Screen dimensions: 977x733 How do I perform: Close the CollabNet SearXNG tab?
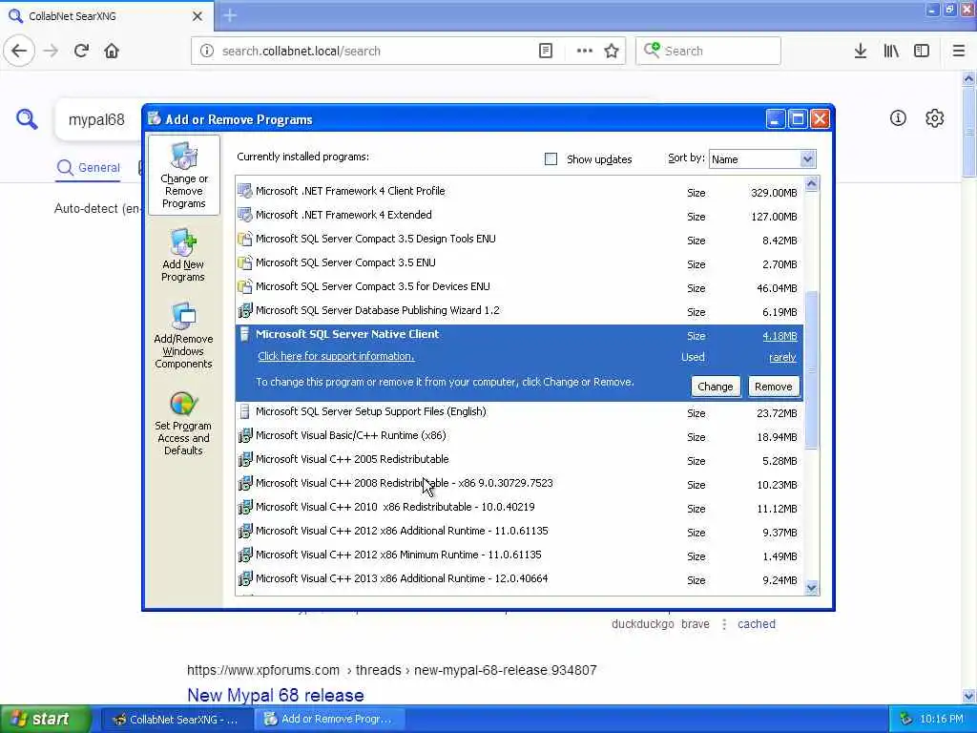pyautogui.click(x=197, y=16)
